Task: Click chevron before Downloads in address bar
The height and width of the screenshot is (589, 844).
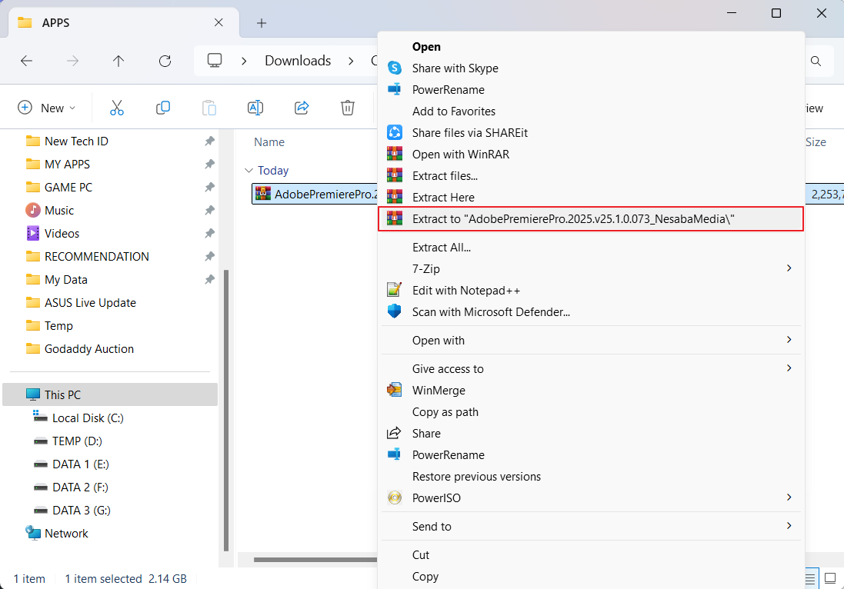Action: [x=244, y=61]
